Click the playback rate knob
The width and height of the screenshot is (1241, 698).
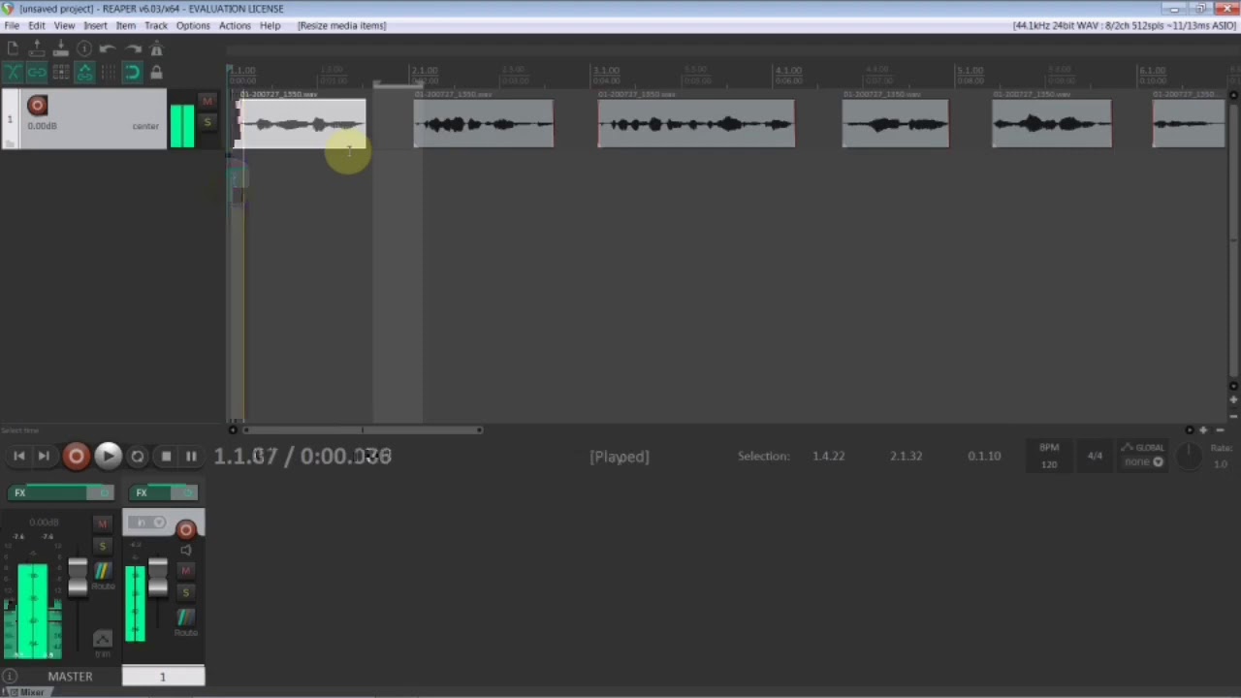1189,457
